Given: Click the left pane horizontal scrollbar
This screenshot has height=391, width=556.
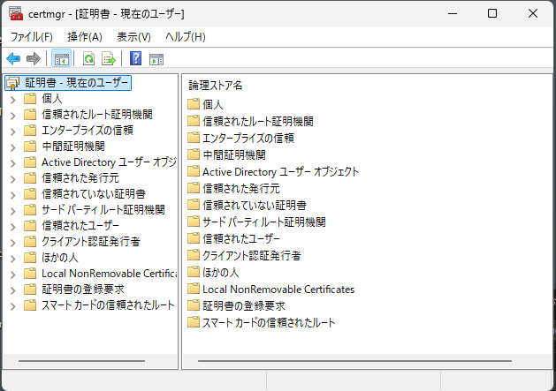Looking at the screenshot, I should point(81,361).
